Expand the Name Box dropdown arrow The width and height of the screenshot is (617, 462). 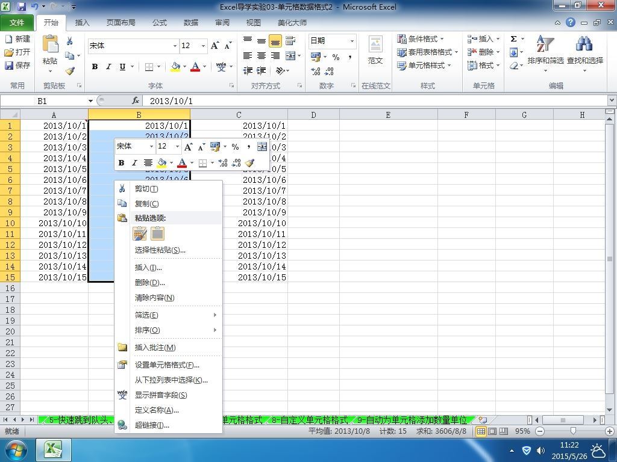click(90, 101)
